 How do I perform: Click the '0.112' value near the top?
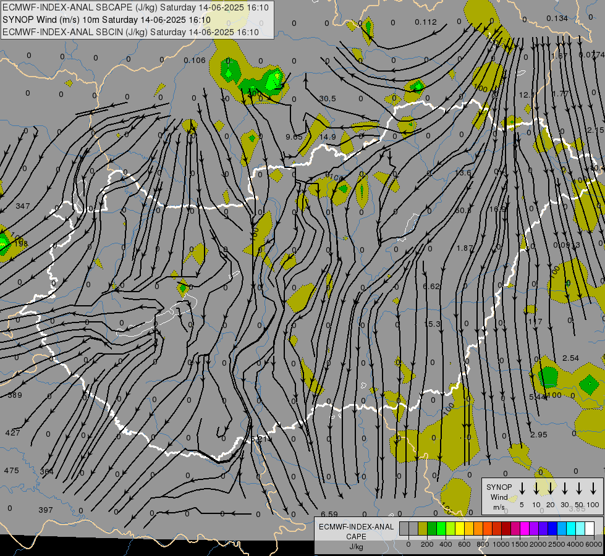point(426,22)
